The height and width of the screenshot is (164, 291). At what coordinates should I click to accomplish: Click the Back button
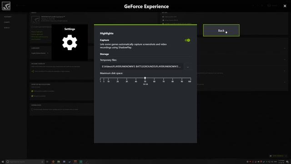[x=221, y=31]
